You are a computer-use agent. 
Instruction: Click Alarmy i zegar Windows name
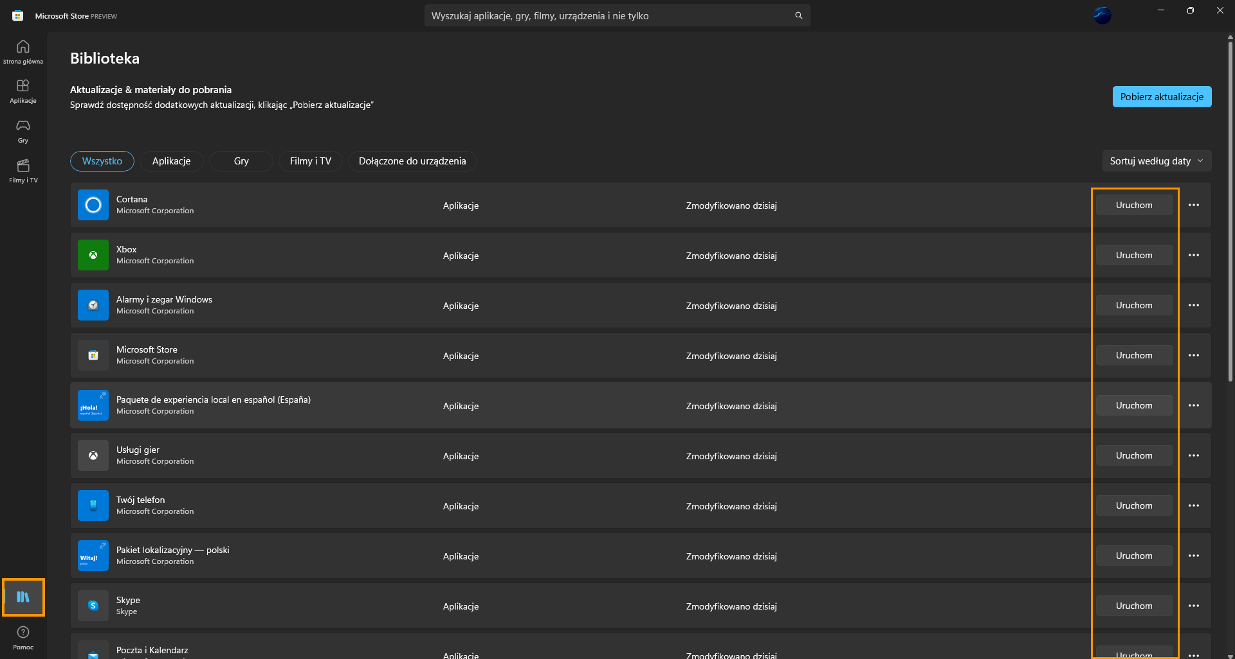coord(164,299)
